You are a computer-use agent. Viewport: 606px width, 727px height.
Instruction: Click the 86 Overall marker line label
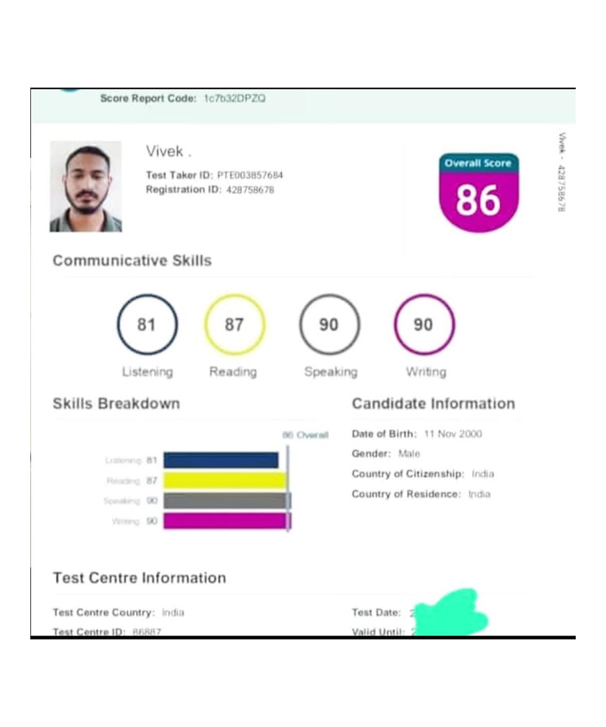(305, 435)
